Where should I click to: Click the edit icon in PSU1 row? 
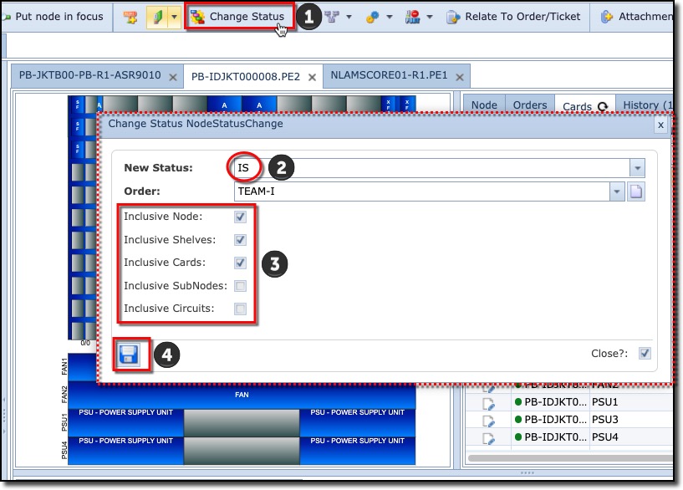coord(489,402)
